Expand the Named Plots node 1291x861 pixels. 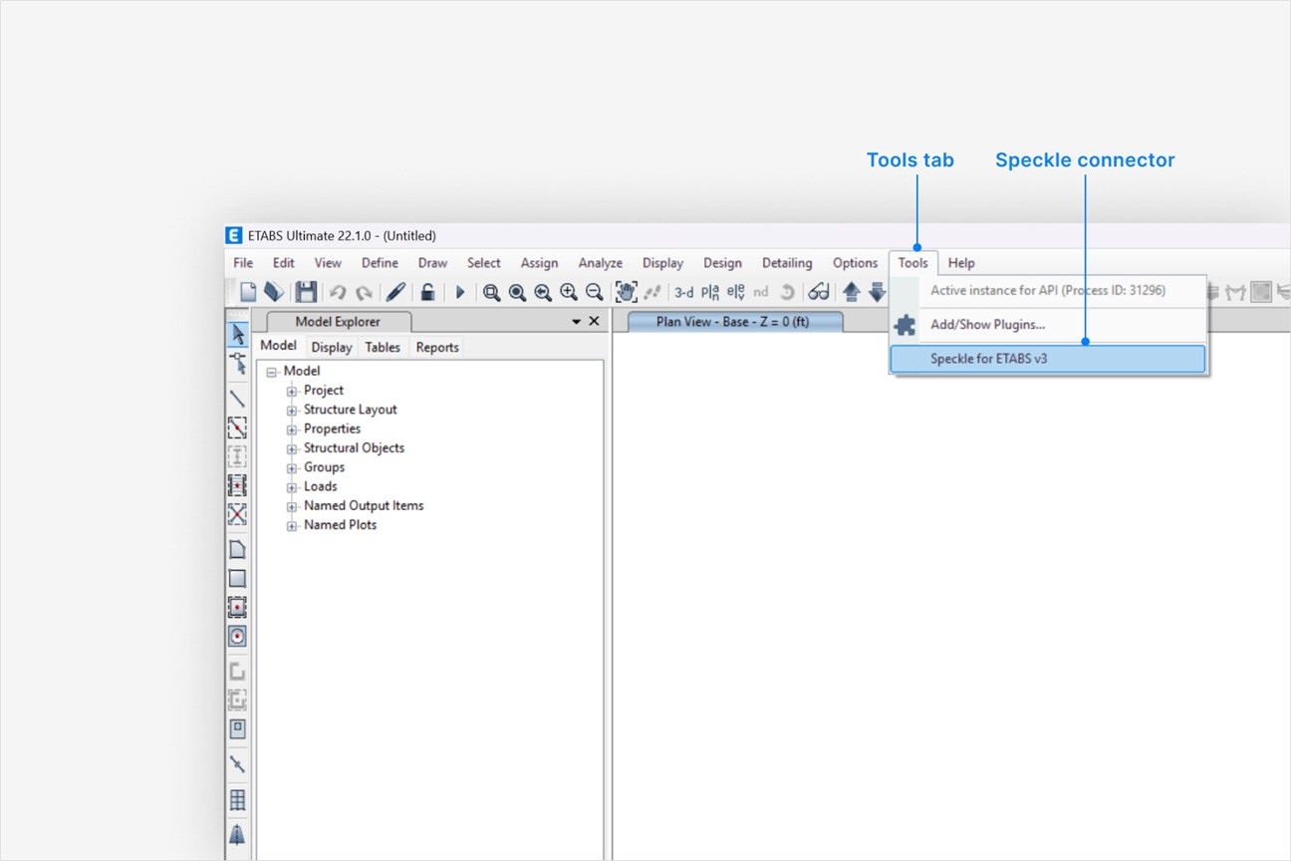point(292,525)
